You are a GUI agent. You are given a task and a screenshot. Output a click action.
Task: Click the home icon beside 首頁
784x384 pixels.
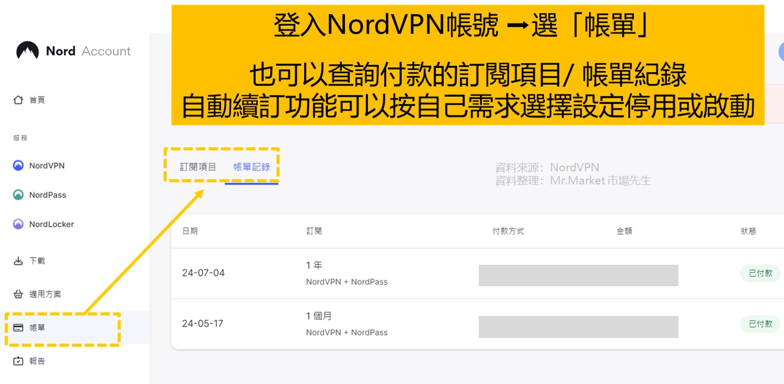tap(18, 99)
